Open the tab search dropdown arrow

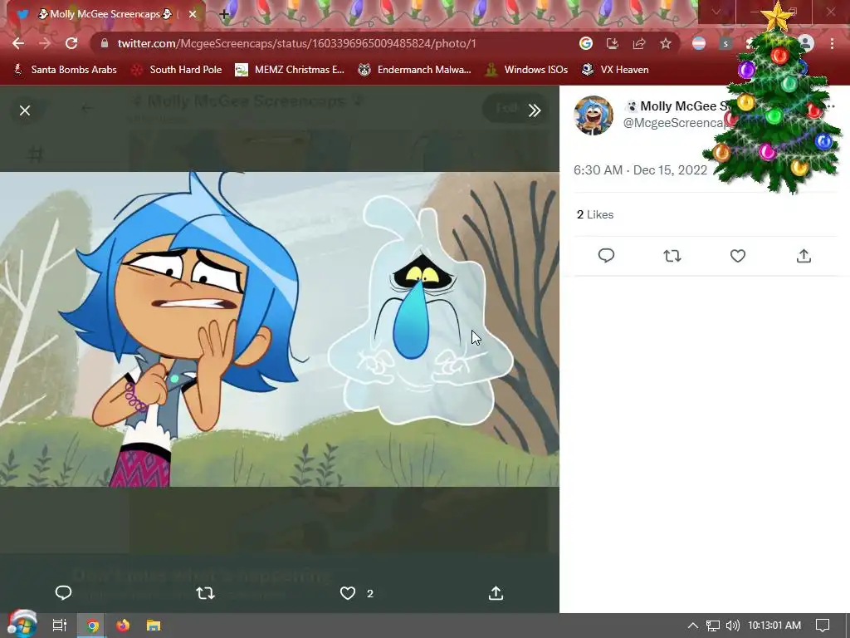point(716,12)
